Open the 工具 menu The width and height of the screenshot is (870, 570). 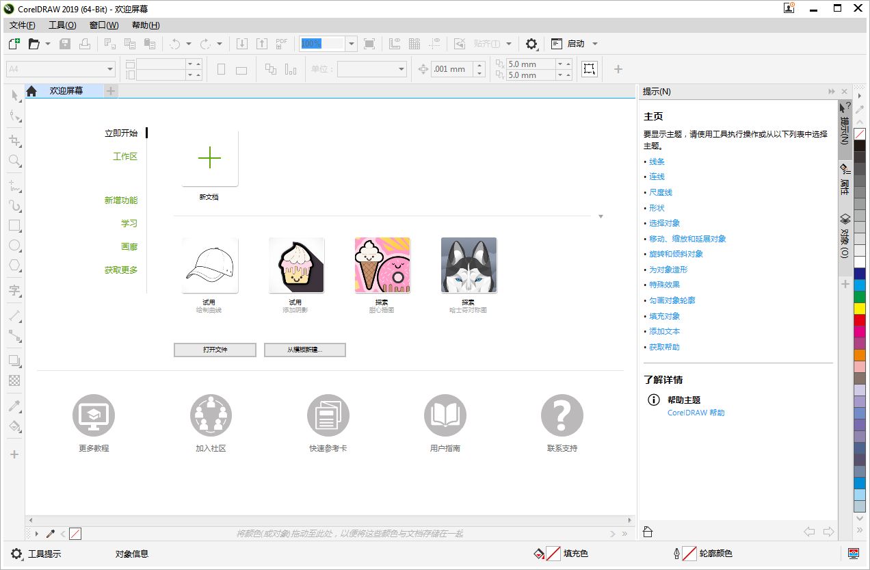click(x=62, y=25)
